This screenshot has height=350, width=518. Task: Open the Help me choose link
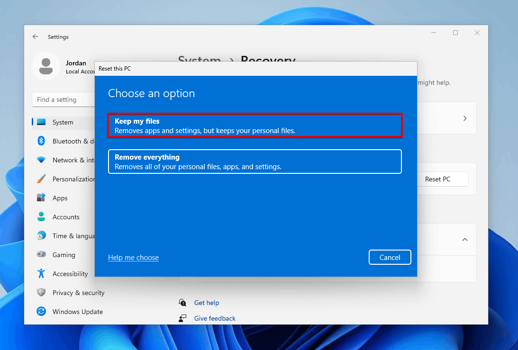133,257
